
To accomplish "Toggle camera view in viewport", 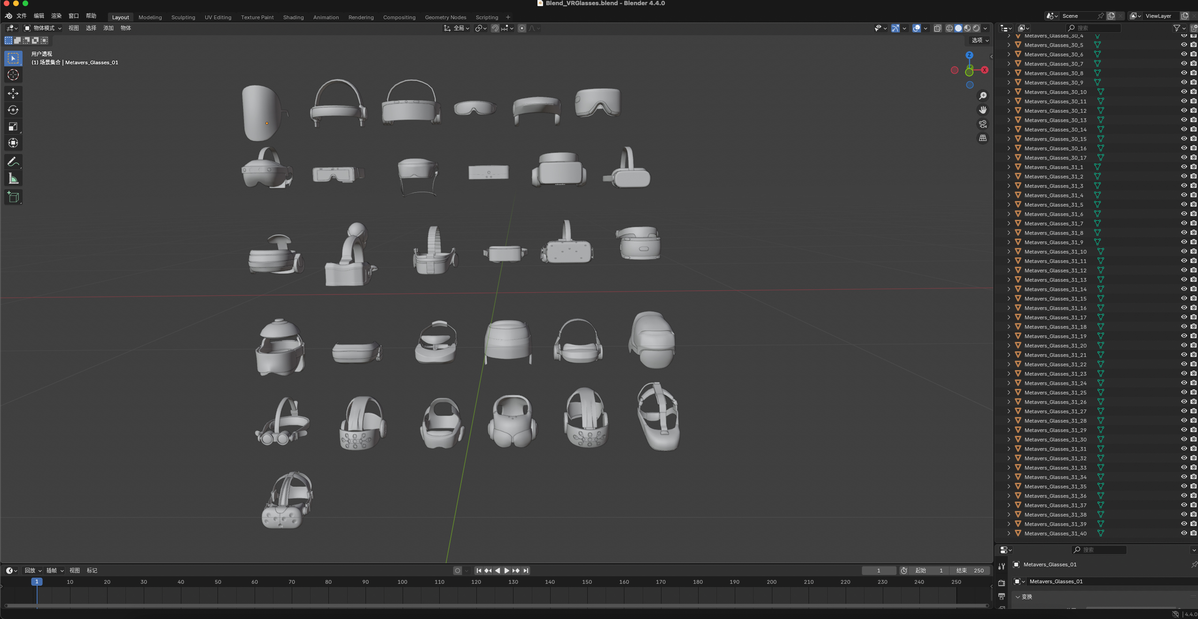I will tap(983, 124).
